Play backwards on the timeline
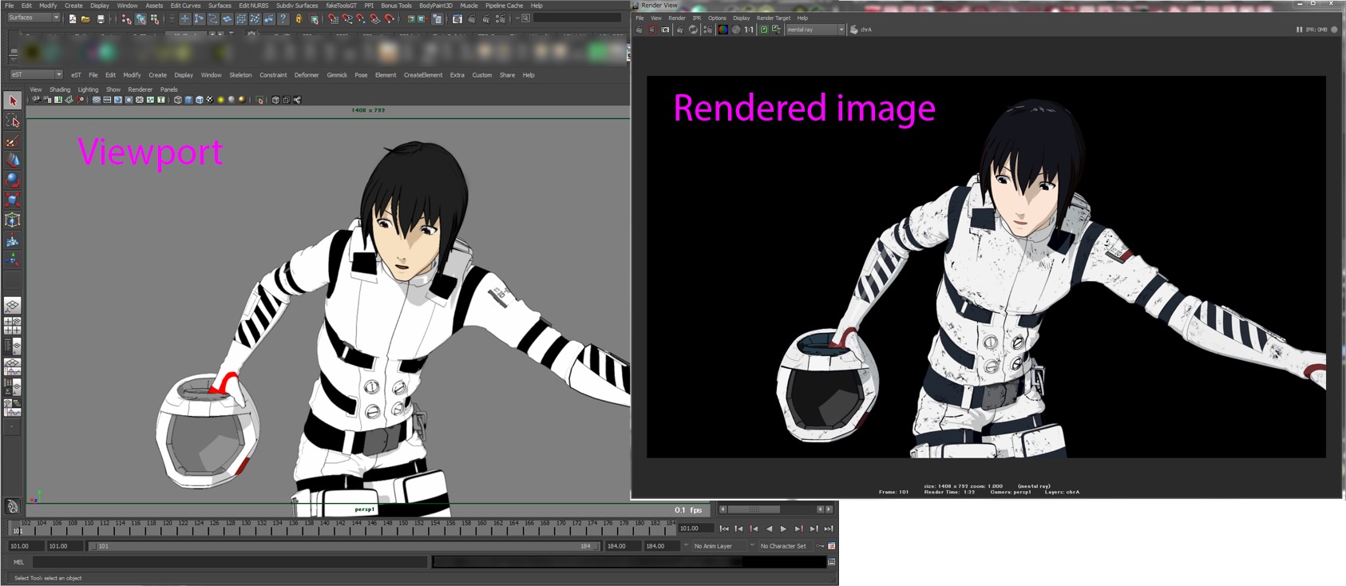Screen dimensions: 1346x586 (x=770, y=529)
